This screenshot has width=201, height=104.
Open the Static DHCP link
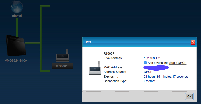click(x=178, y=63)
